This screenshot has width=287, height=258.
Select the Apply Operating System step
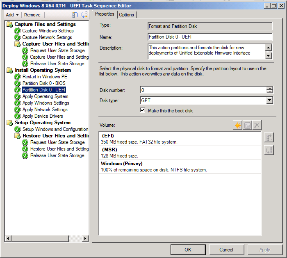click(45, 96)
